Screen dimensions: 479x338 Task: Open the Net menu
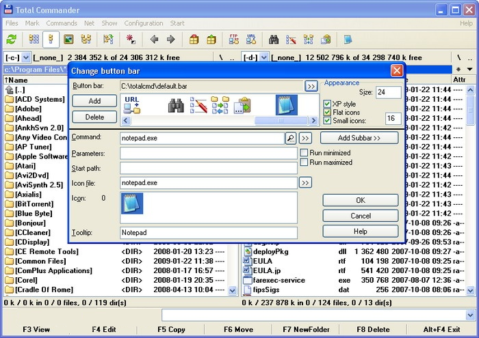[x=89, y=23]
